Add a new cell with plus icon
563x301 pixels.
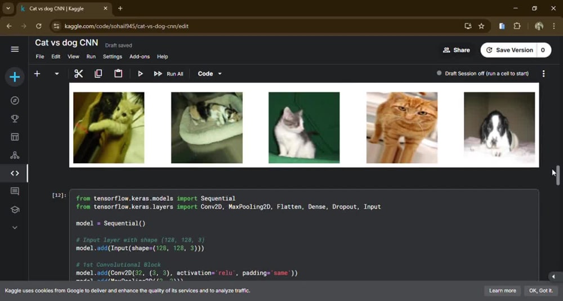(x=37, y=74)
